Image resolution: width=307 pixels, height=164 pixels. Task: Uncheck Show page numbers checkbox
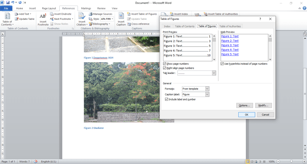165,64
